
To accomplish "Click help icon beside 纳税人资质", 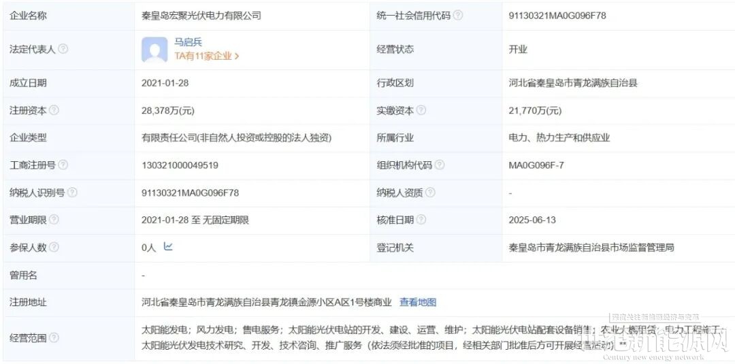I will click(430, 193).
